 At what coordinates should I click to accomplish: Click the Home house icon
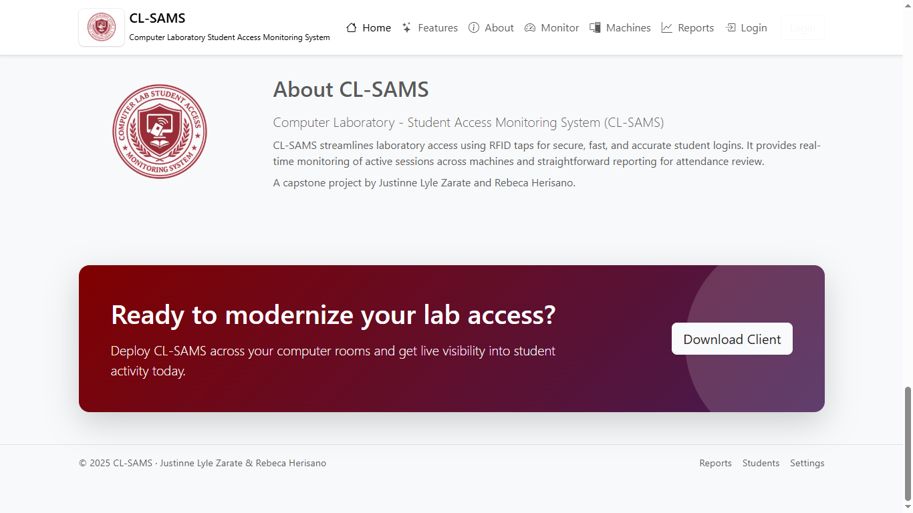coord(352,27)
